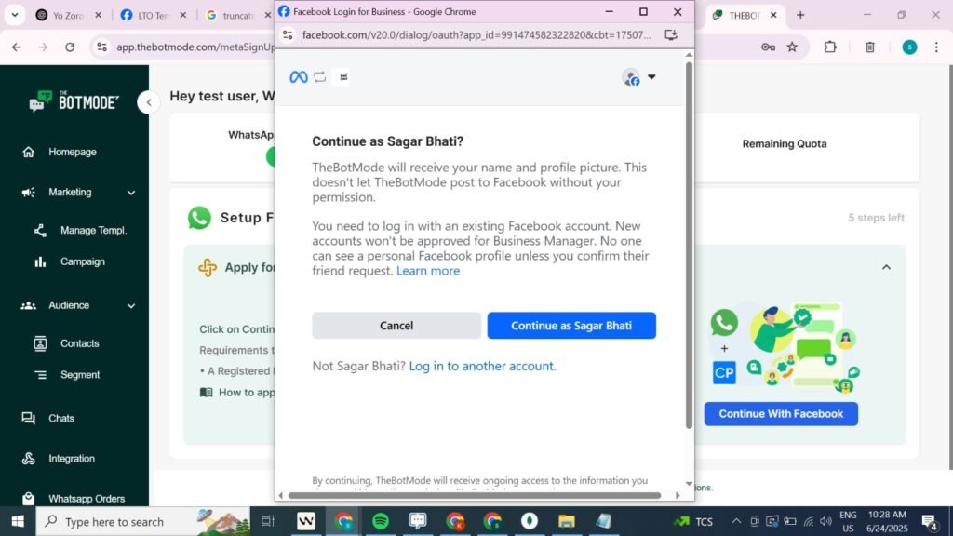The width and height of the screenshot is (953, 536).
Task: Open the volume control in system tray
Action: pos(825,521)
